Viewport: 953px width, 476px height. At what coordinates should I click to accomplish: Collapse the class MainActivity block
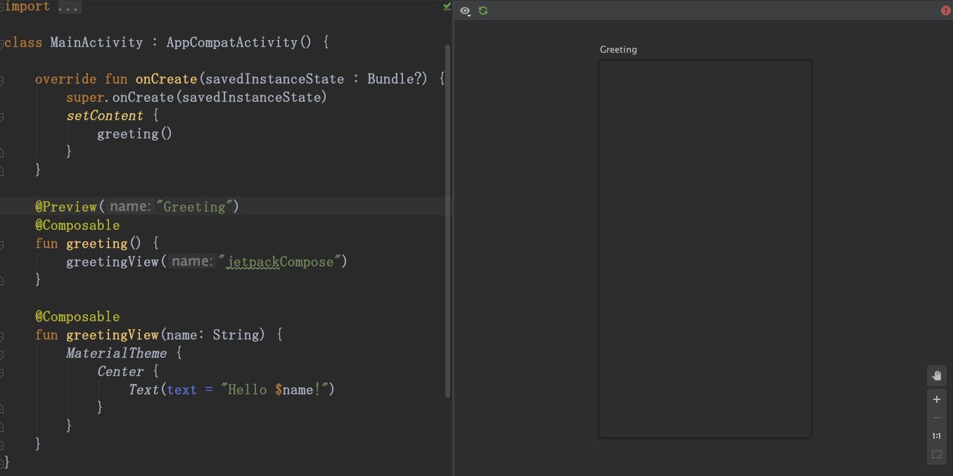2,43
